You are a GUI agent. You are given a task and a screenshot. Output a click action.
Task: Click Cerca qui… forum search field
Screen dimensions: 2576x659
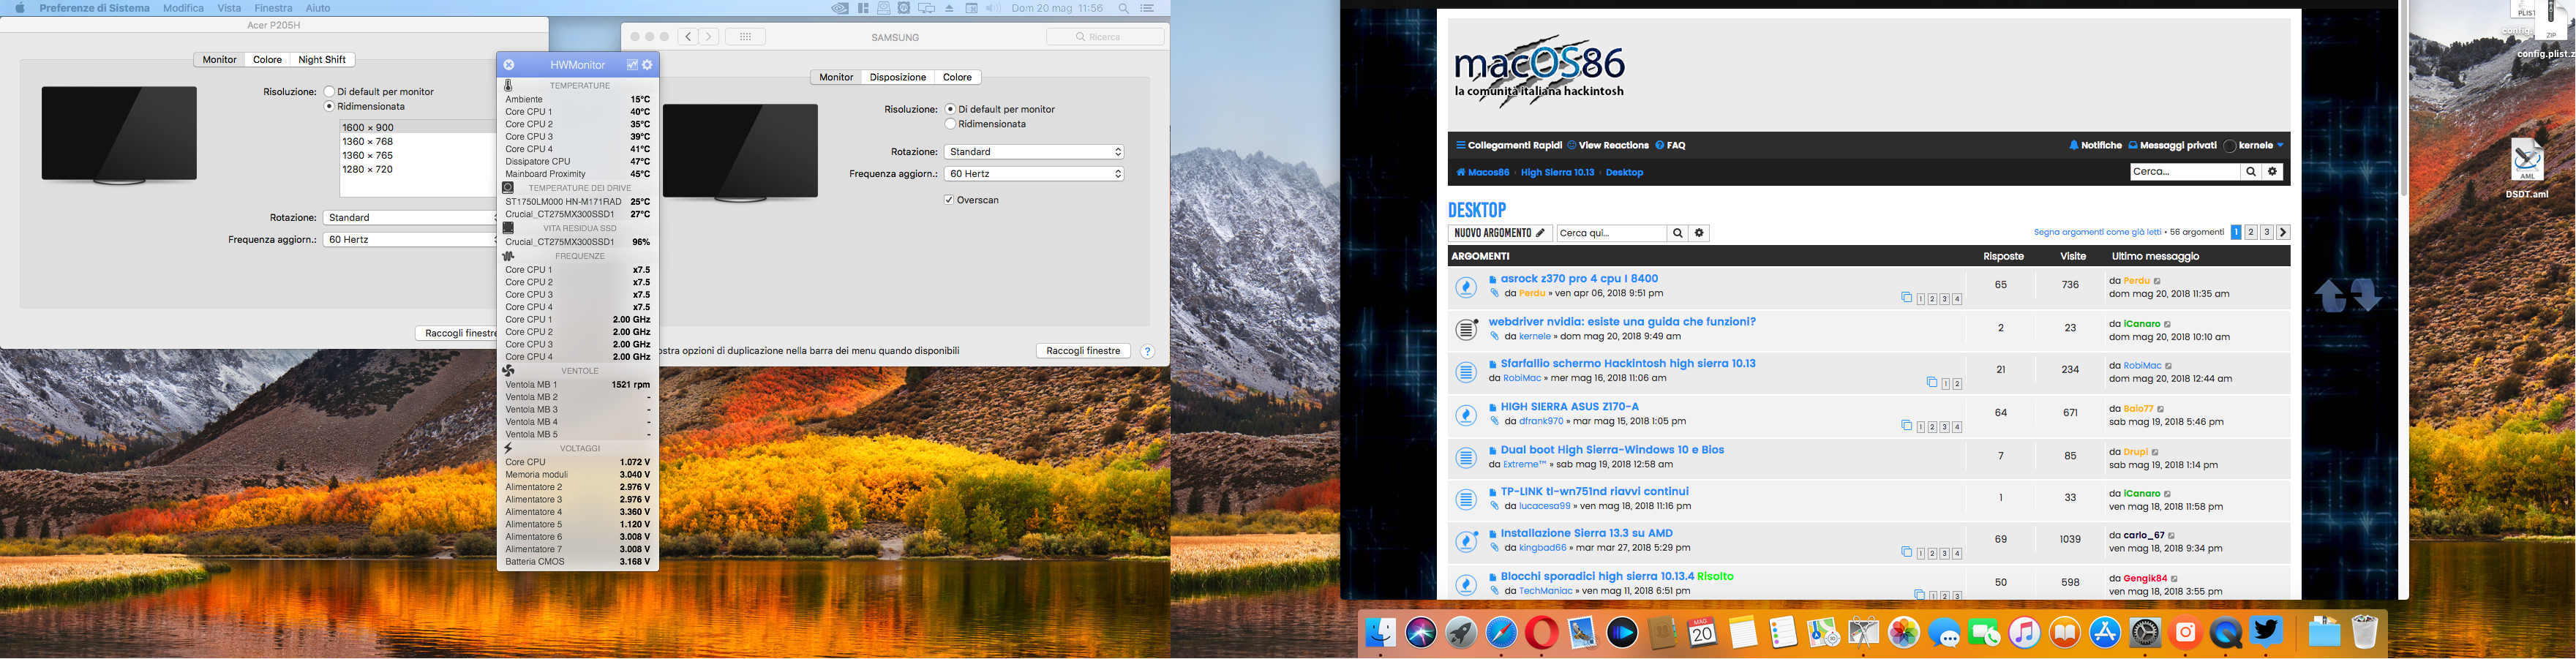pyautogui.click(x=1611, y=233)
